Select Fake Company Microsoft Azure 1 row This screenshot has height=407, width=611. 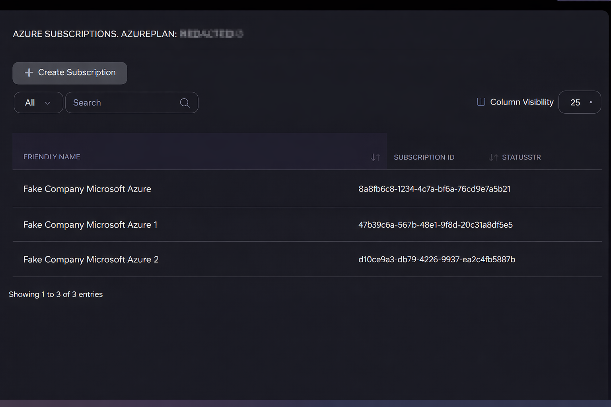[307, 225]
